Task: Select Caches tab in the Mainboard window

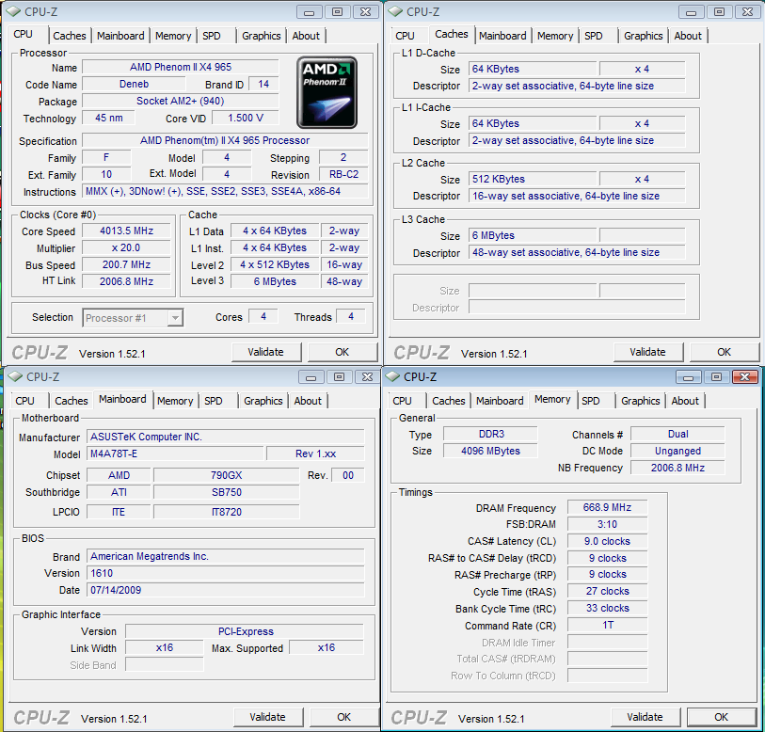Action: [72, 401]
